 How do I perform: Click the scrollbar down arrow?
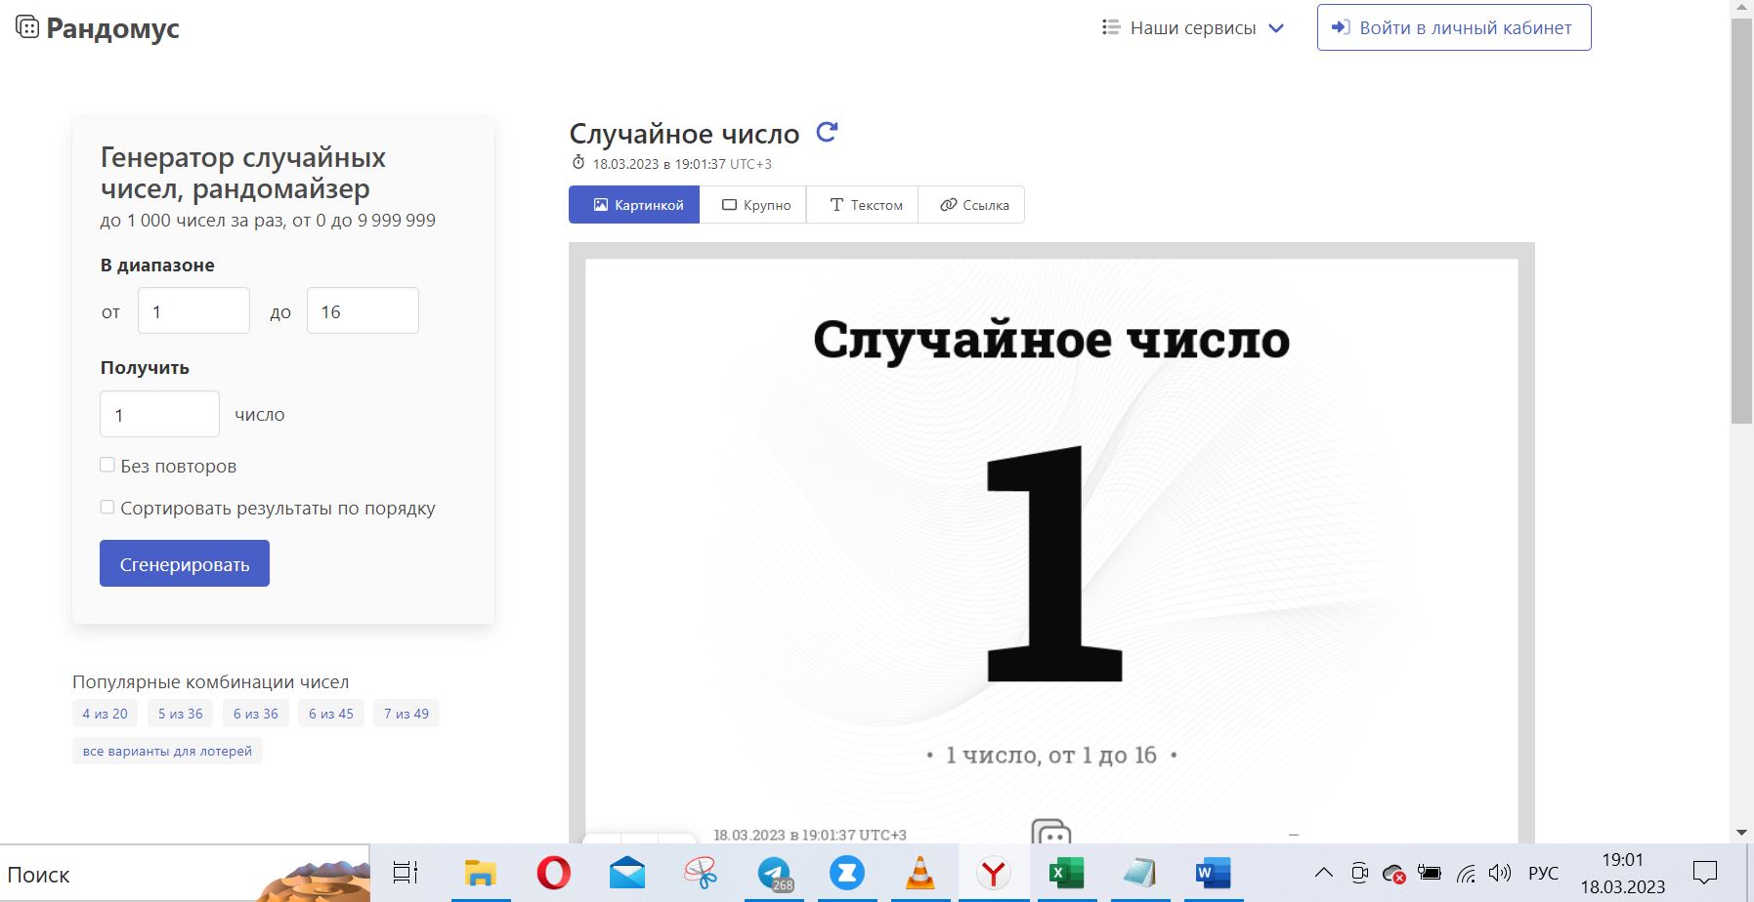[1742, 833]
